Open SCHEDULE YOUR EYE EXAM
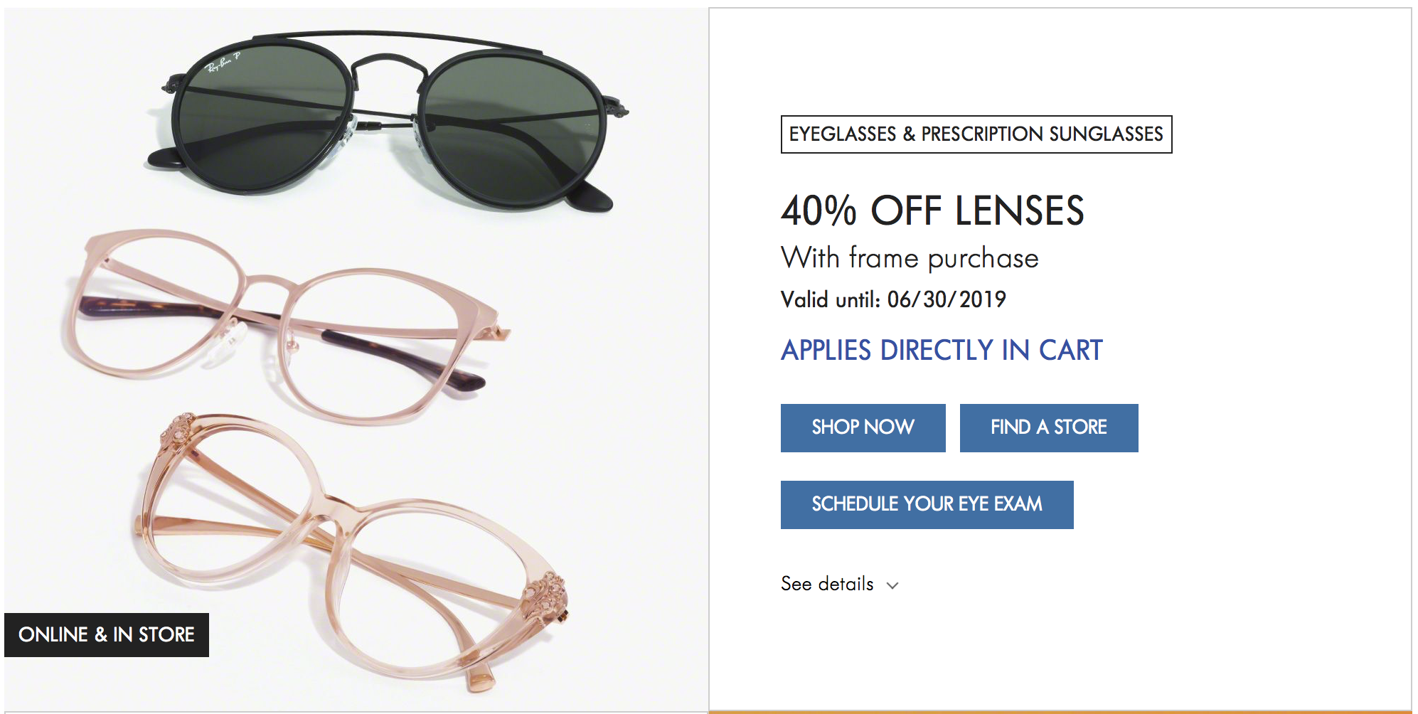Viewport: 1418px width, 714px height. coord(927,504)
